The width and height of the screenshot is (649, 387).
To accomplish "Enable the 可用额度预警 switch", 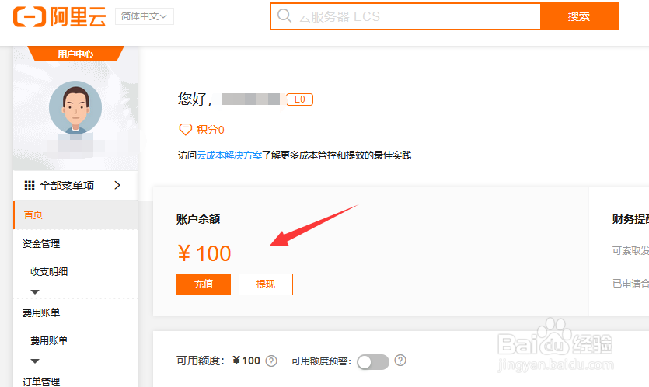I will click(373, 362).
